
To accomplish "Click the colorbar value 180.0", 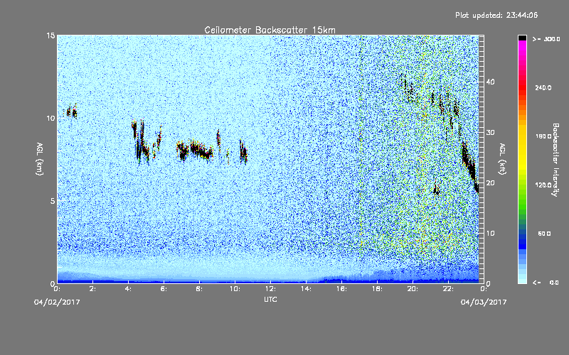I will coord(543,136).
